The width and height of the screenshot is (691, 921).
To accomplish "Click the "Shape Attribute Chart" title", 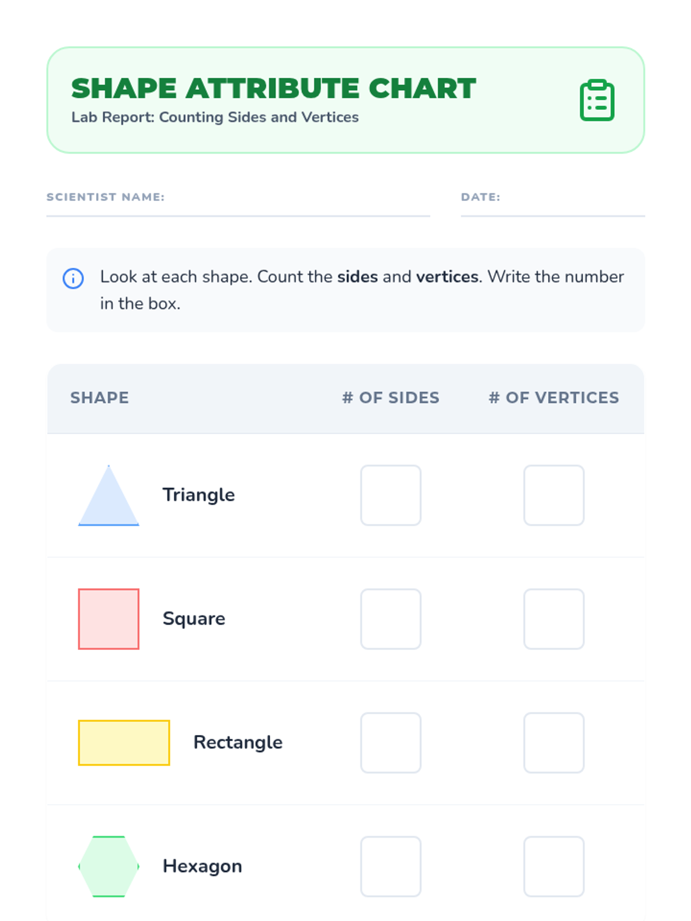I will point(274,89).
